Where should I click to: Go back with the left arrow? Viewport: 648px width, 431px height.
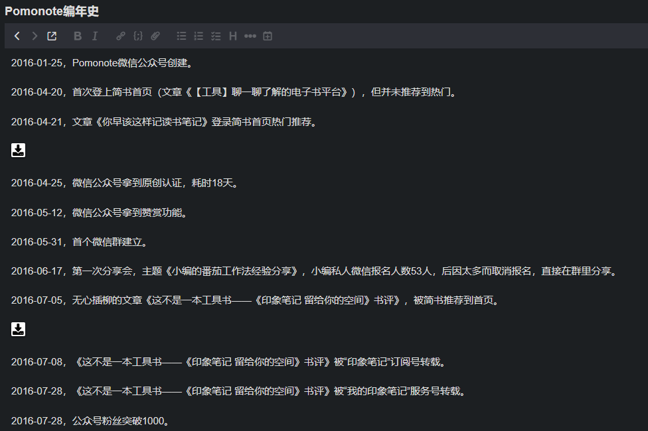(x=17, y=36)
